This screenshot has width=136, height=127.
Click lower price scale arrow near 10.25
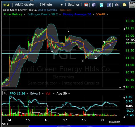[124, 87]
